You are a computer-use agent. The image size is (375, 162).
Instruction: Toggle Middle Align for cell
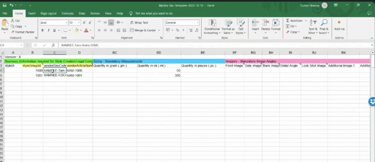coord(105,23)
